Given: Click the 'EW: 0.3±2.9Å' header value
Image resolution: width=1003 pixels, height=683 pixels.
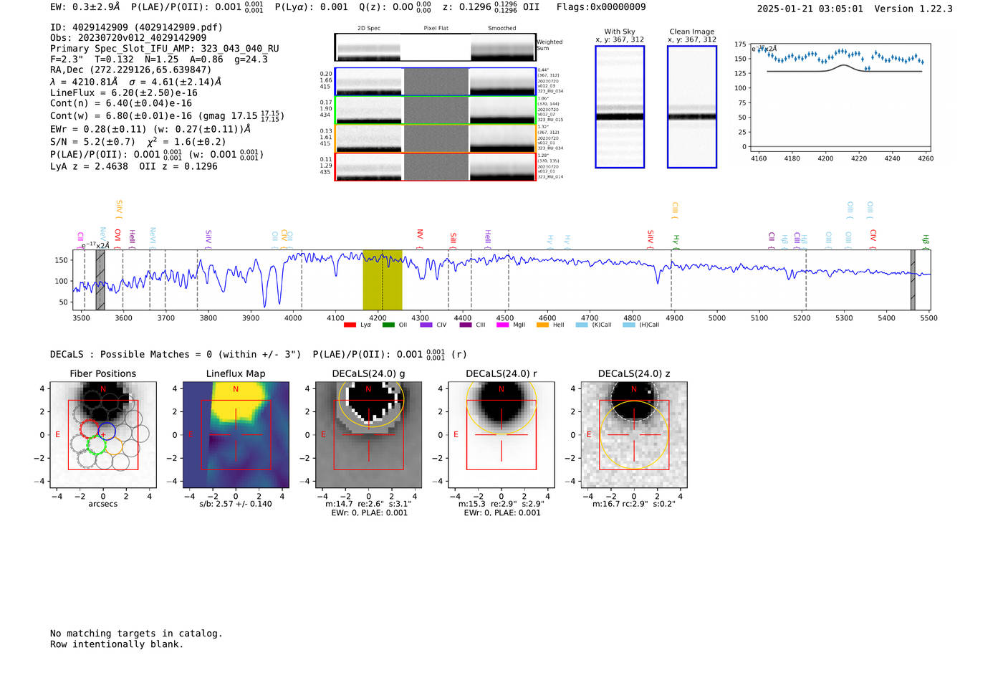Looking at the screenshot, I should click(x=85, y=7).
